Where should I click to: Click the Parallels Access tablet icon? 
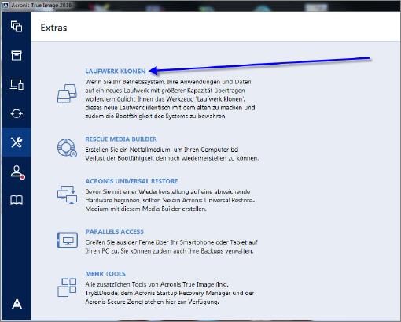coord(67,240)
